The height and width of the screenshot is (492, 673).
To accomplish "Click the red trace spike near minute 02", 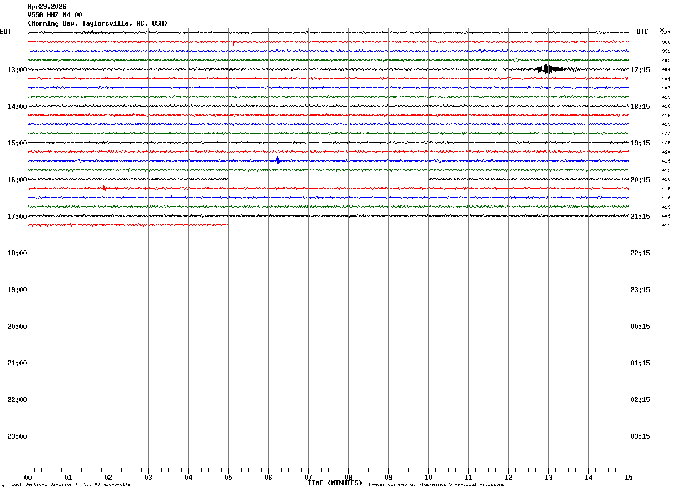I will tap(105, 188).
